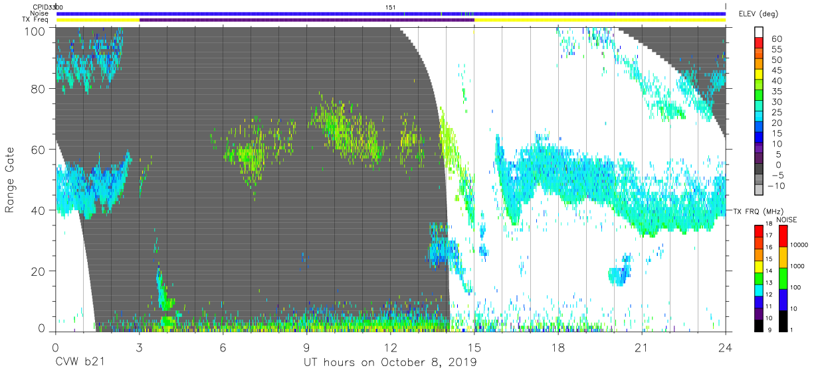Click the '1000' label on the NOISE scale
Screen dimensions: 816x376
tap(797, 266)
